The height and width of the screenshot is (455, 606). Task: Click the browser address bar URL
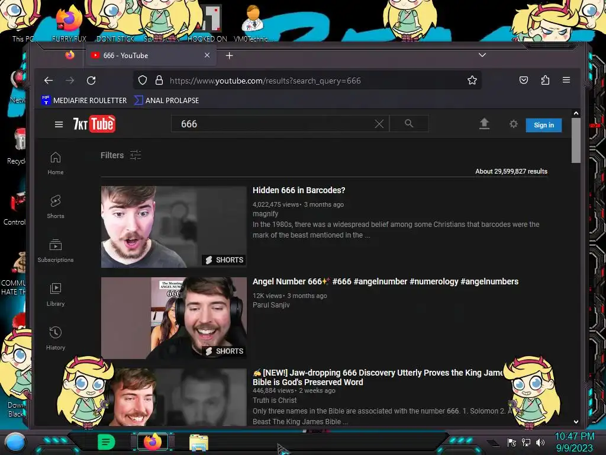pos(265,81)
